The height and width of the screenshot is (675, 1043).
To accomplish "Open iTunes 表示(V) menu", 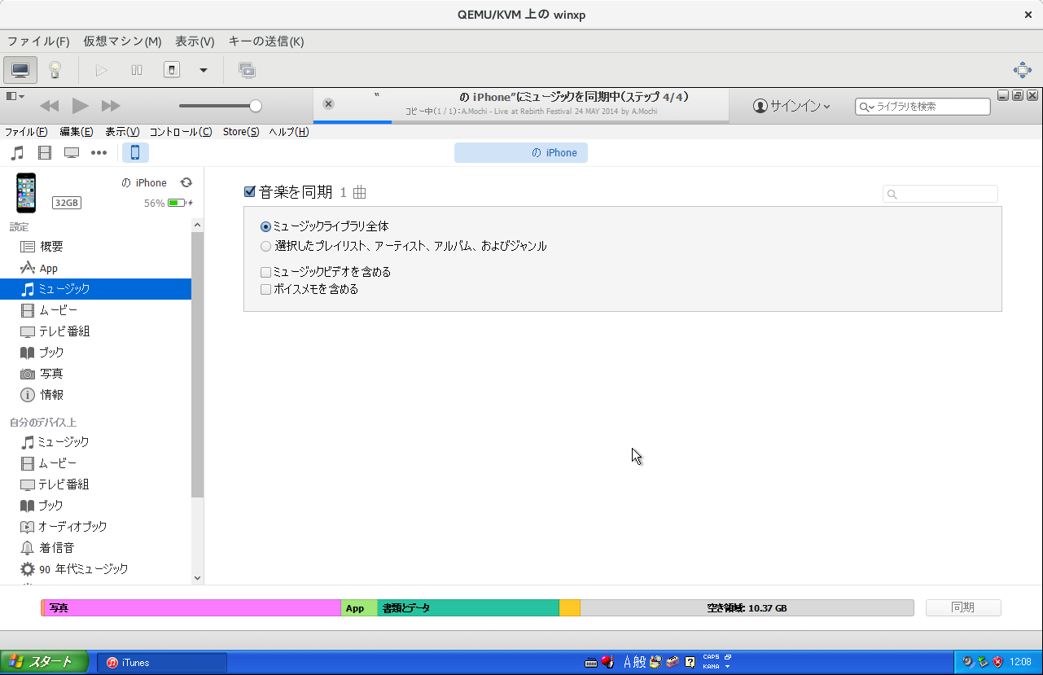I will (122, 132).
